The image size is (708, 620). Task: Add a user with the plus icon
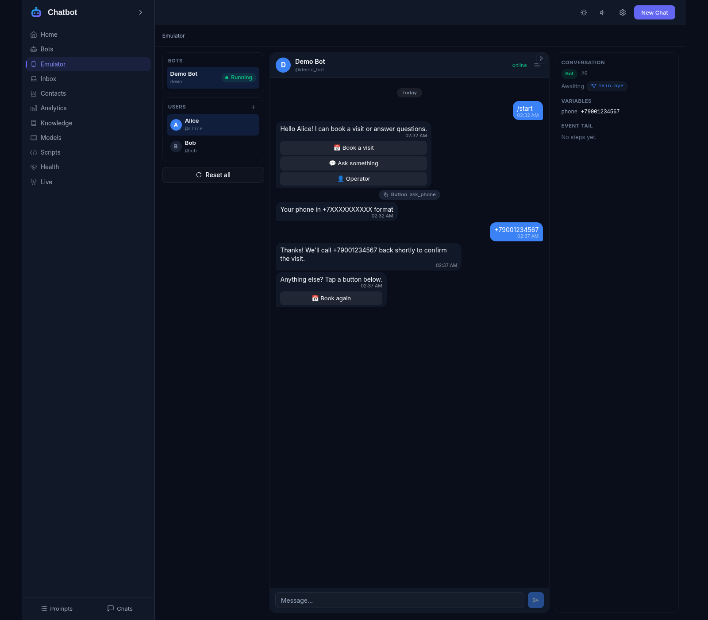pyautogui.click(x=253, y=107)
